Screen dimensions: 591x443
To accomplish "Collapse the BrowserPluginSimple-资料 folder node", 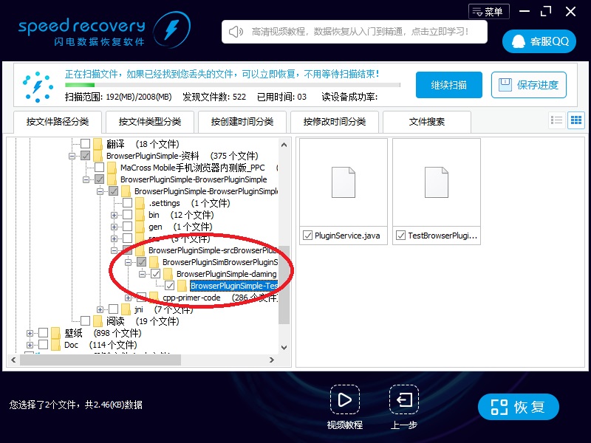I will click(72, 156).
